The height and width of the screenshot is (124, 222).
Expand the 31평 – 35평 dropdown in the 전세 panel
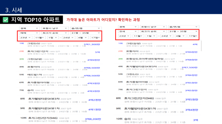(184, 31)
